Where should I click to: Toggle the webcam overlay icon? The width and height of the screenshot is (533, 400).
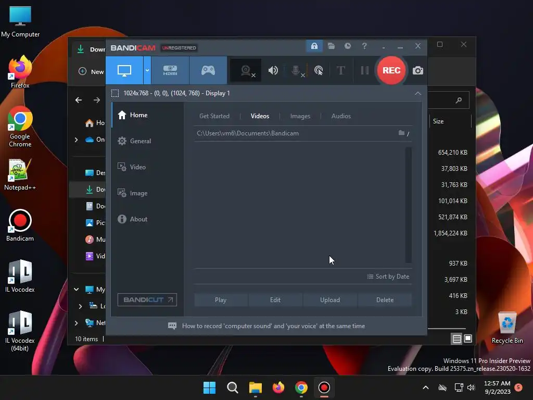246,70
